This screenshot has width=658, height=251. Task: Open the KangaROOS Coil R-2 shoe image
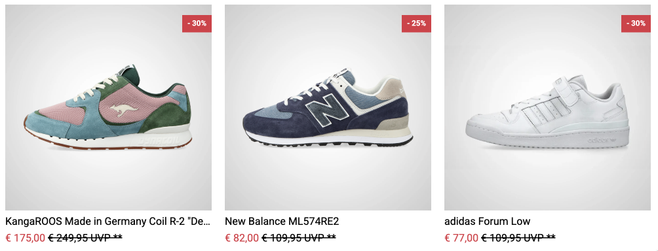[108, 107]
